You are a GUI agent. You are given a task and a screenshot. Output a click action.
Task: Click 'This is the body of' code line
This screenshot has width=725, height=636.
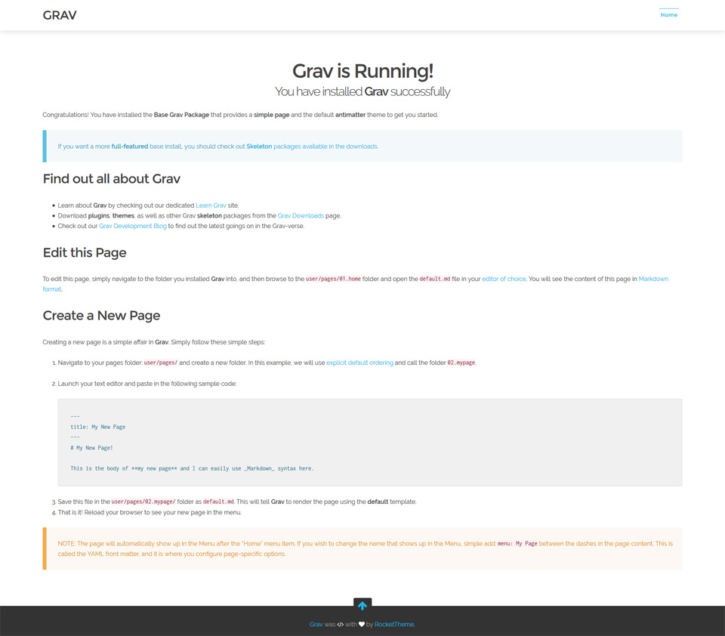(192, 468)
